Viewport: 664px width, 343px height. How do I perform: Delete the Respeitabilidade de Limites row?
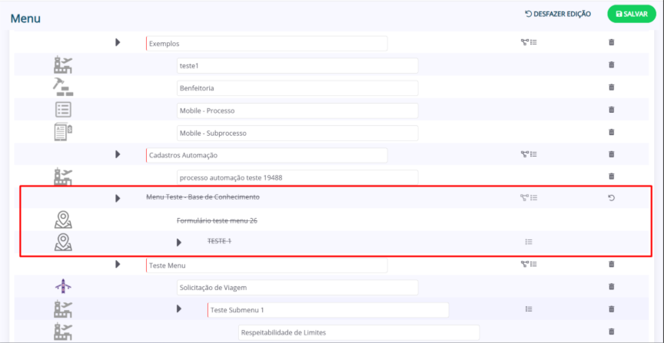(611, 331)
